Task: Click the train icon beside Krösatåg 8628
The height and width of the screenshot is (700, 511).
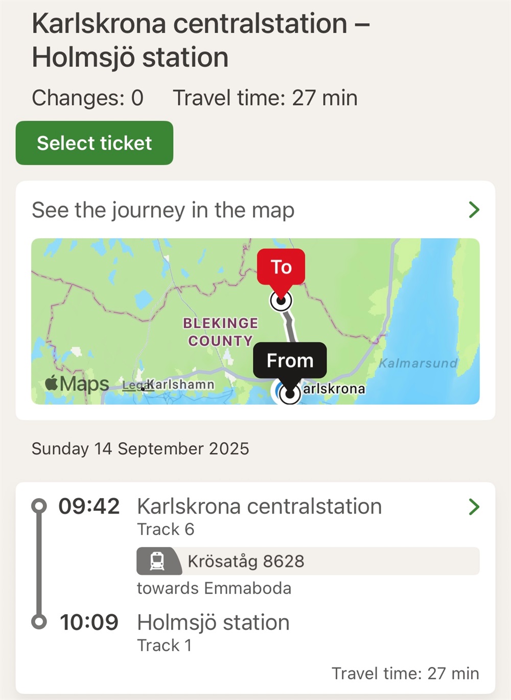Action: tap(157, 561)
